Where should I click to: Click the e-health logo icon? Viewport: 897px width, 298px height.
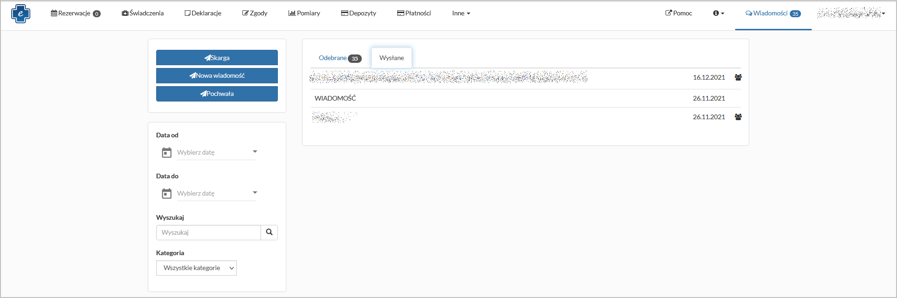pos(21,14)
